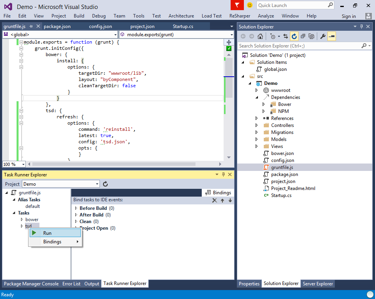Expand the wwwroot node
375x299 pixels.
pos(257,90)
